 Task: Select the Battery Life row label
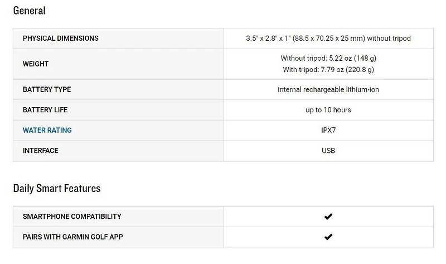pos(45,110)
